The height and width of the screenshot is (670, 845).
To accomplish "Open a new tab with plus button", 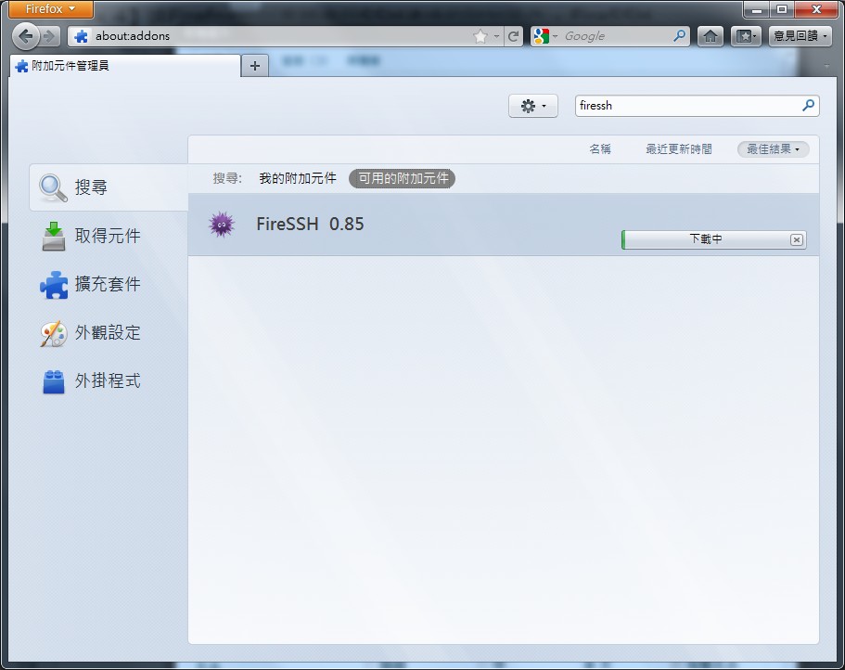I will [255, 66].
